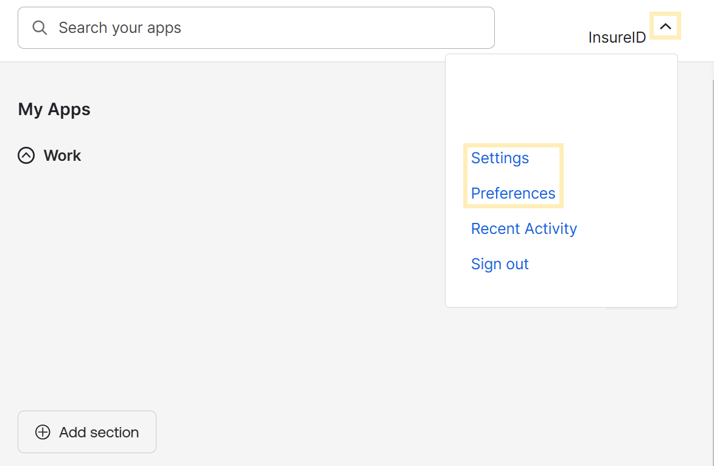
Task: Sign out of the account
Action: click(x=500, y=264)
